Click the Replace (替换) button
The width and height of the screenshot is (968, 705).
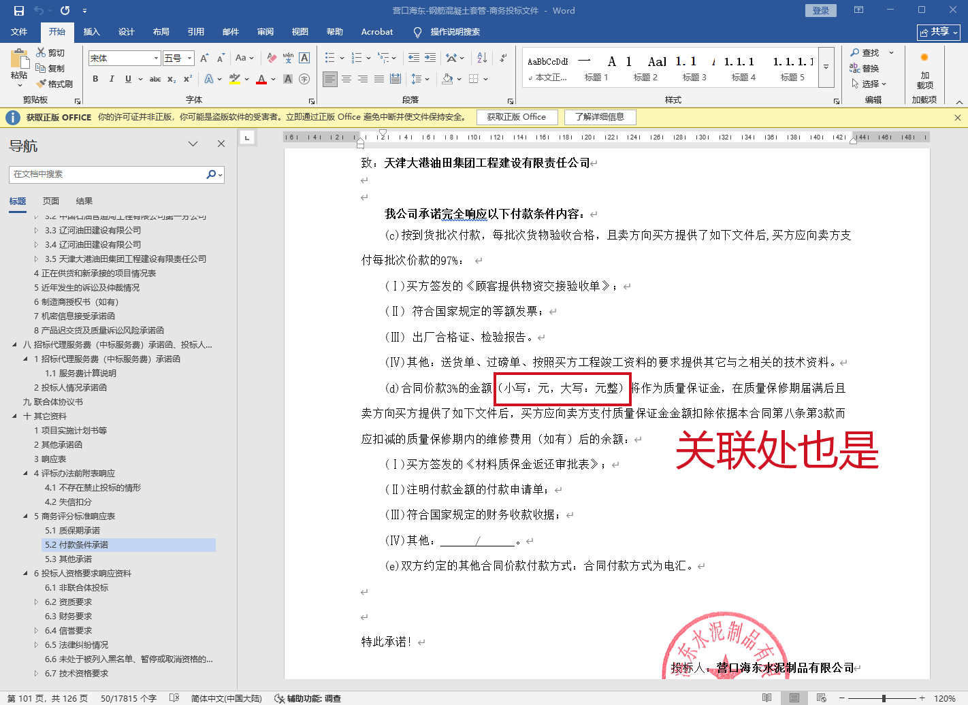tap(865, 68)
